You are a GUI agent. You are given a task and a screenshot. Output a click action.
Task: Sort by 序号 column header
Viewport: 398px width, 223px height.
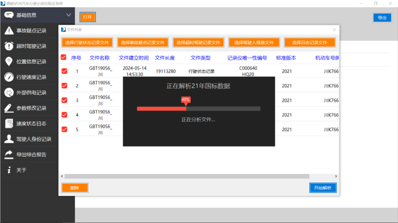(x=76, y=58)
